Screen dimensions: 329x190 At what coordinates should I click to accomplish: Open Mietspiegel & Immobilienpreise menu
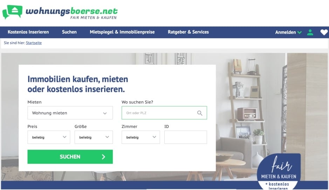(122, 32)
